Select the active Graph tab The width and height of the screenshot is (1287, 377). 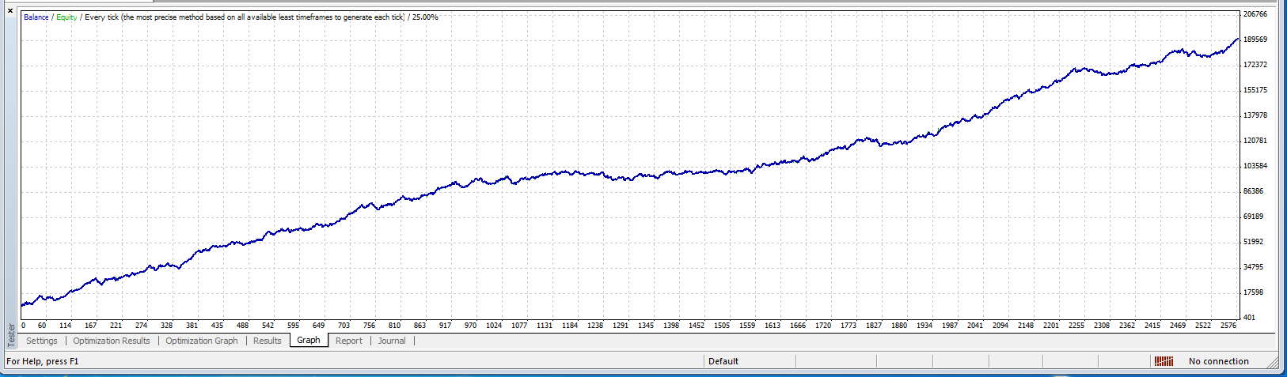pyautogui.click(x=309, y=341)
